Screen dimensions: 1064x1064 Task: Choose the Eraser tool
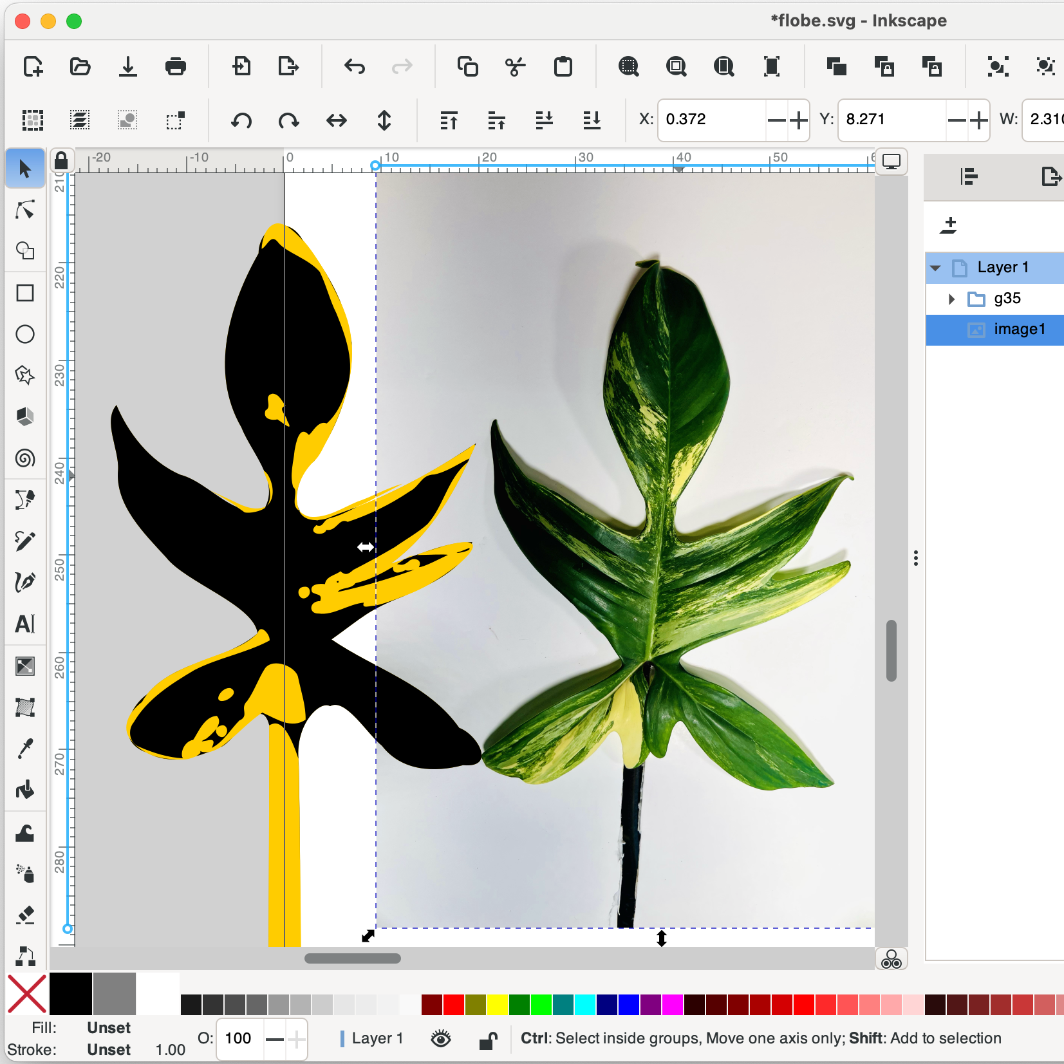pyautogui.click(x=25, y=915)
